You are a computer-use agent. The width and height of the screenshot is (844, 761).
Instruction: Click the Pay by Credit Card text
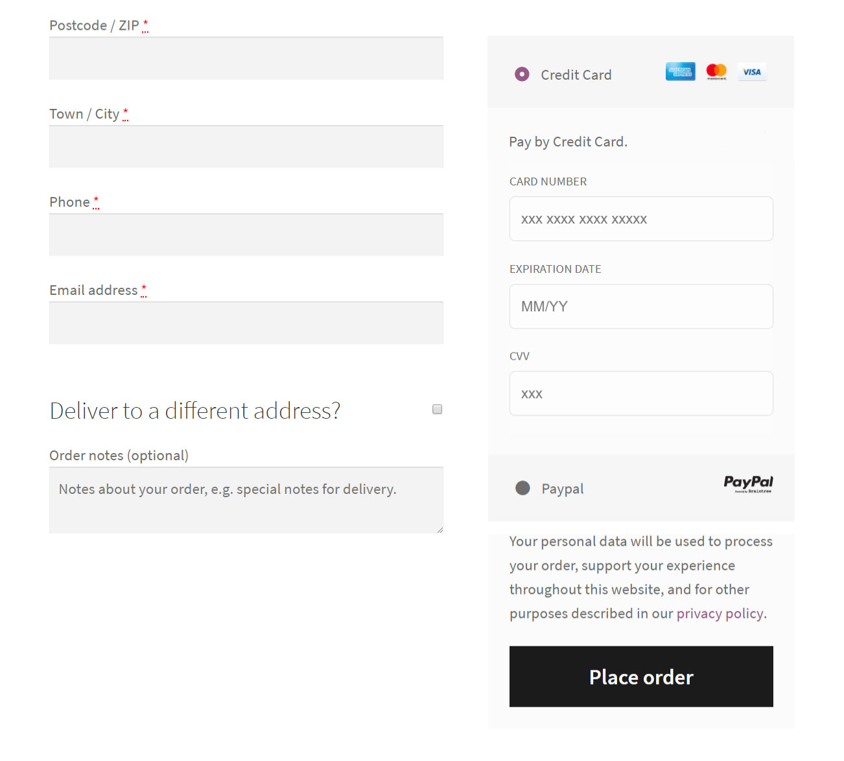click(x=568, y=142)
